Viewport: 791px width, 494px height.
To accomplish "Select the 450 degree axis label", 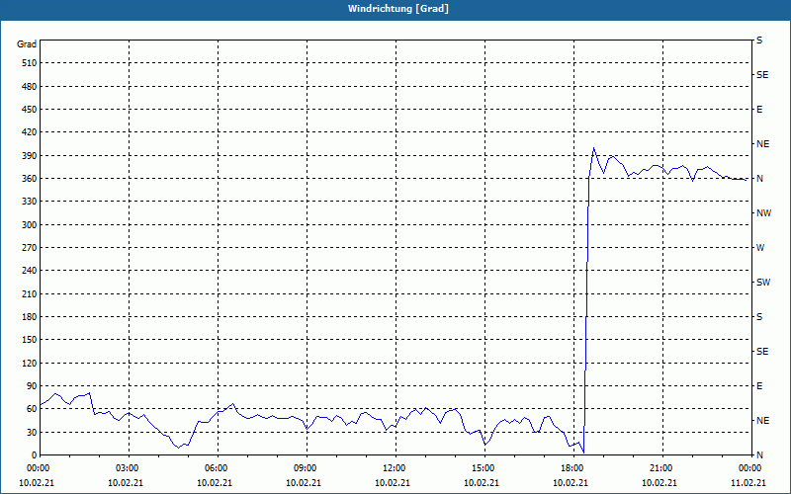I will pyautogui.click(x=29, y=110).
